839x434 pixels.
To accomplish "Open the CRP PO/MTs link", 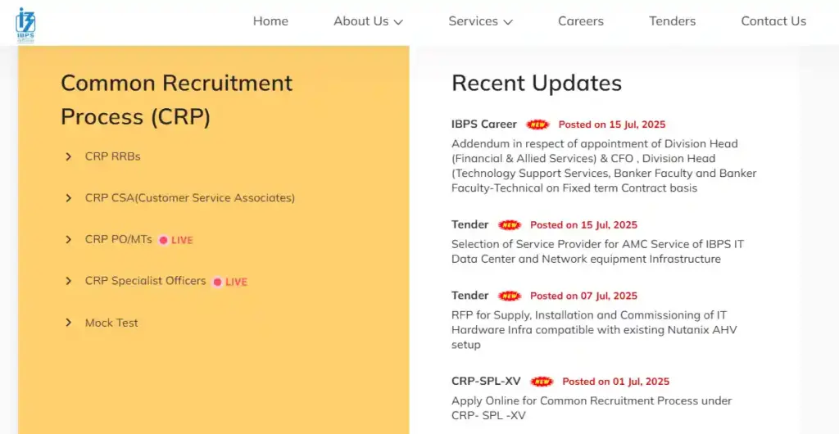I will 118,240.
